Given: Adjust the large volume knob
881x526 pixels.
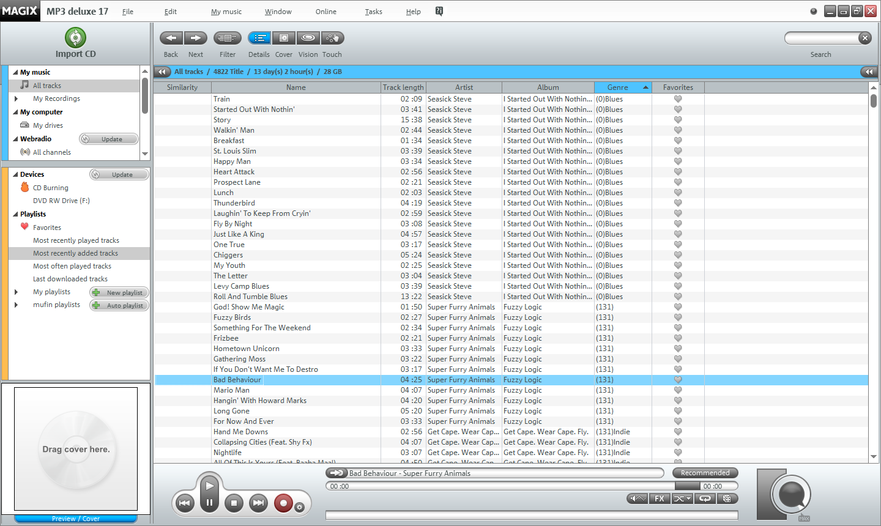Looking at the screenshot, I should click(791, 494).
